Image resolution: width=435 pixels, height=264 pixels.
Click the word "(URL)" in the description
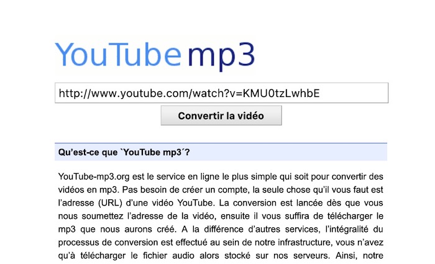tap(110, 203)
